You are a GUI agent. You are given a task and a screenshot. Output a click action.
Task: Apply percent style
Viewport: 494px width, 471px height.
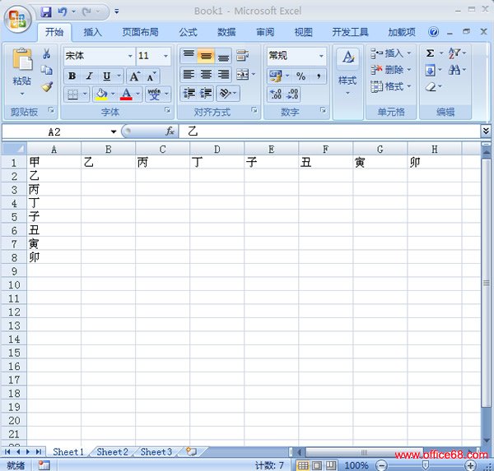[x=301, y=76]
